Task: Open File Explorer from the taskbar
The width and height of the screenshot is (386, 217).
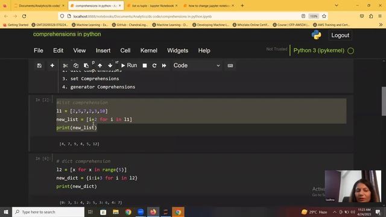Action: click(116, 212)
